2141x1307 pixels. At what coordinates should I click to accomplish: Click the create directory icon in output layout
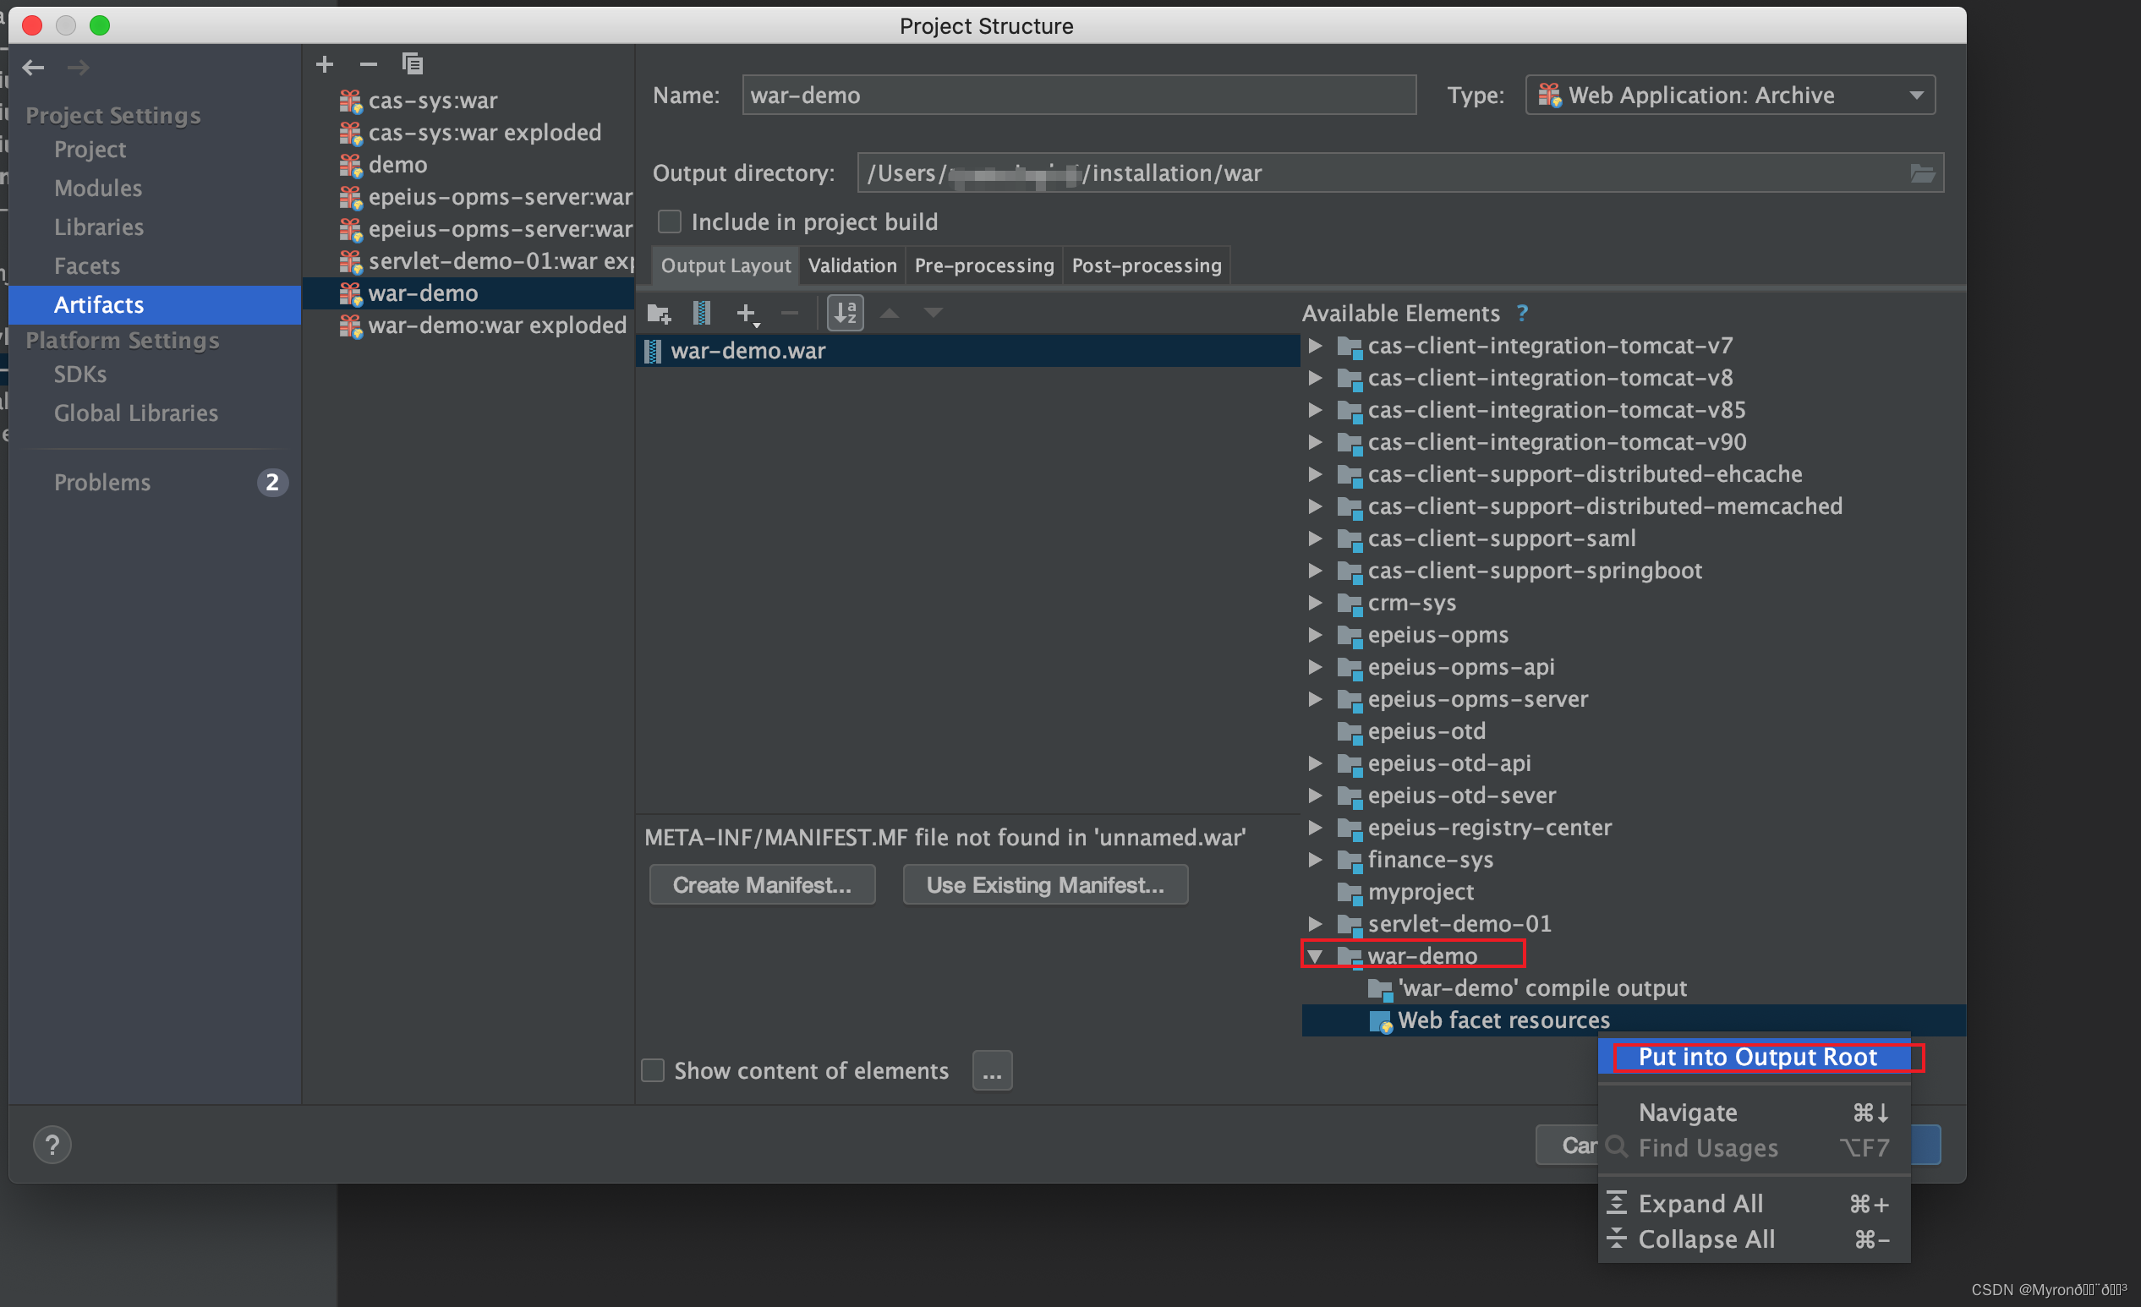pos(659,313)
